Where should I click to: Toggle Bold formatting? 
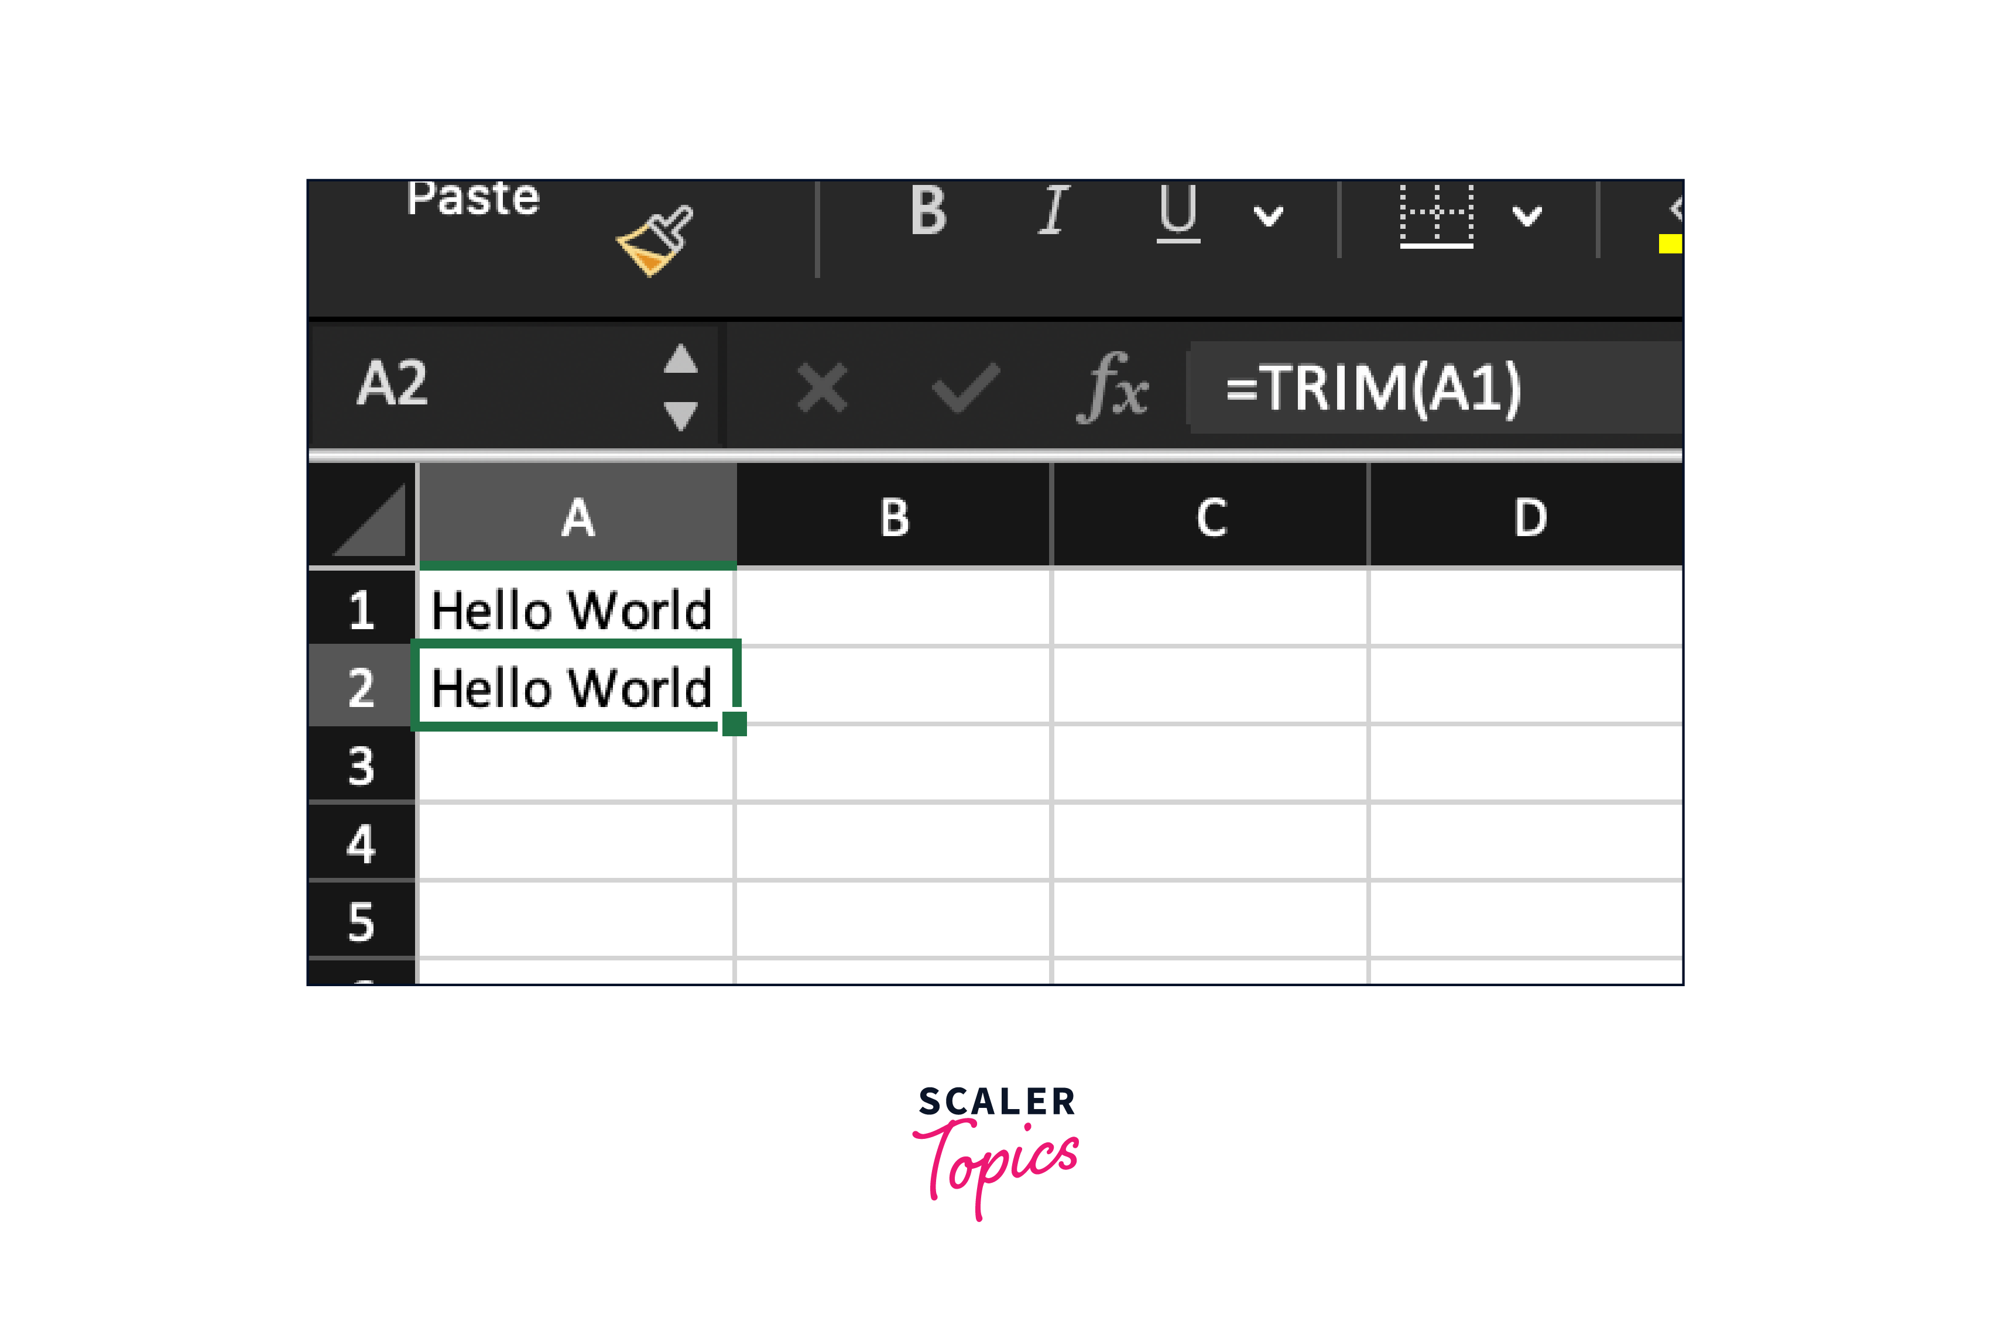[928, 211]
